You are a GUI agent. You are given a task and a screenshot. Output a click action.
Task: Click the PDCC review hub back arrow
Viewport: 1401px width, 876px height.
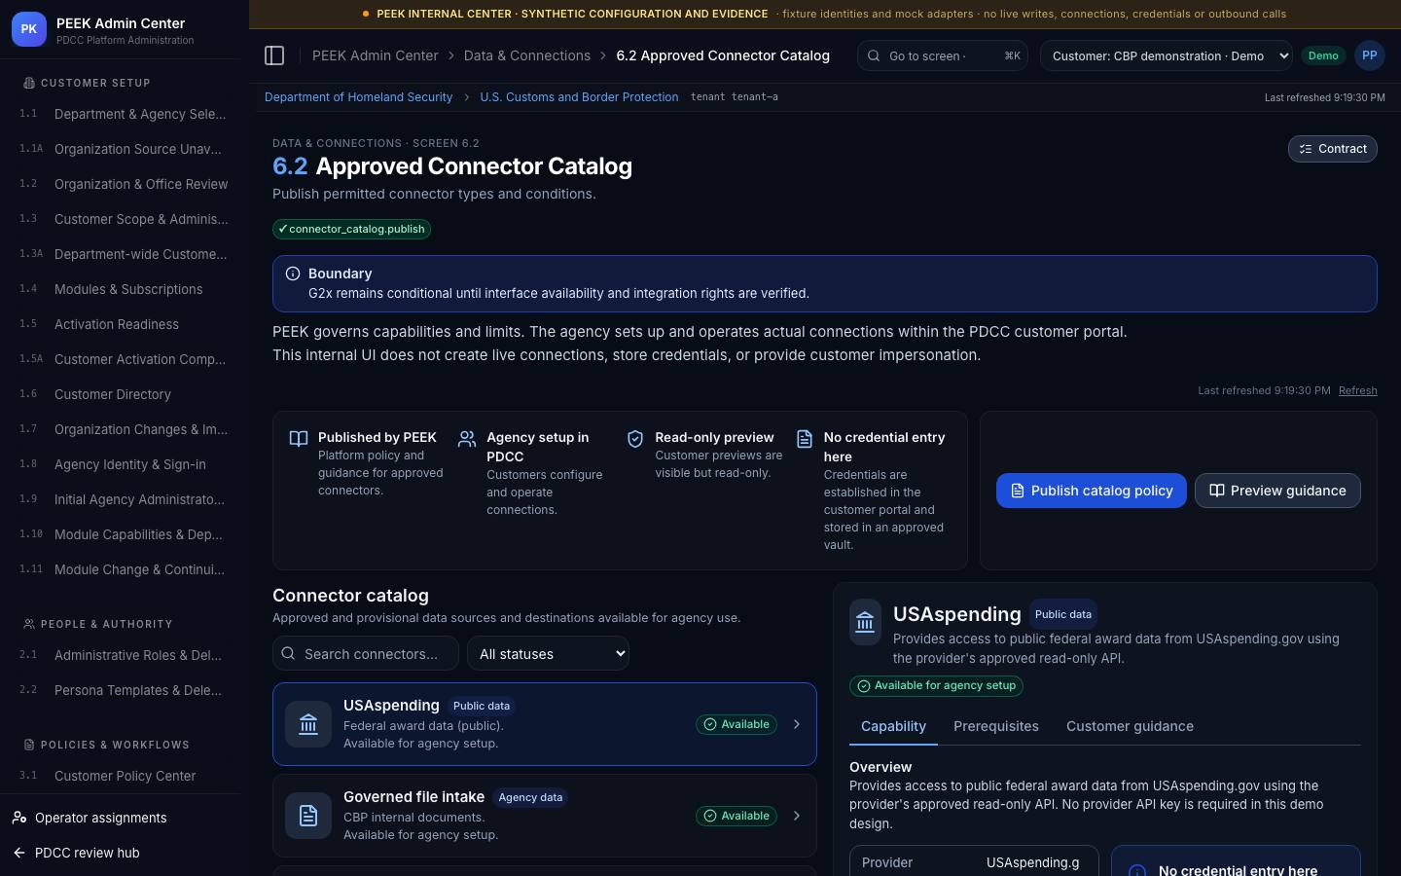pyautogui.click(x=19, y=853)
